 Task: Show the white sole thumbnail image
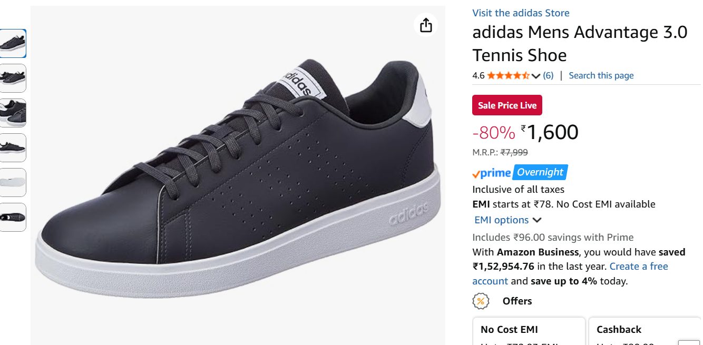(x=13, y=182)
